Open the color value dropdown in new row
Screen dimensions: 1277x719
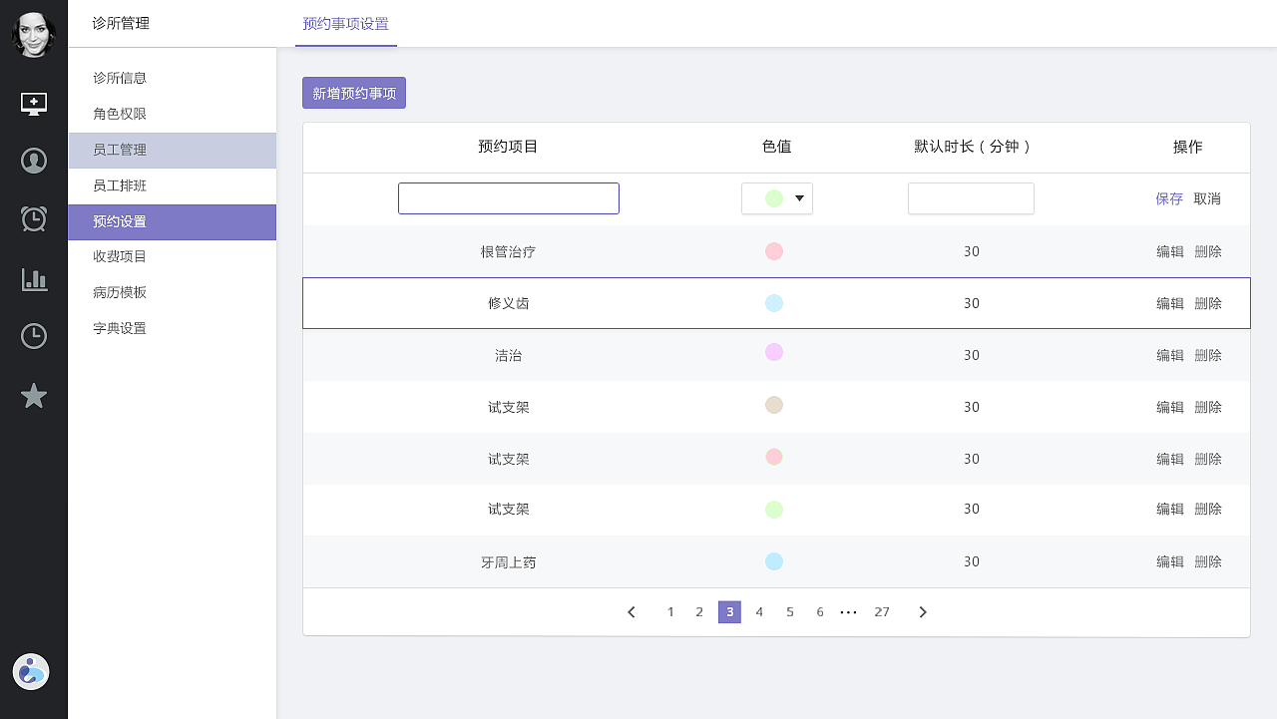(777, 198)
